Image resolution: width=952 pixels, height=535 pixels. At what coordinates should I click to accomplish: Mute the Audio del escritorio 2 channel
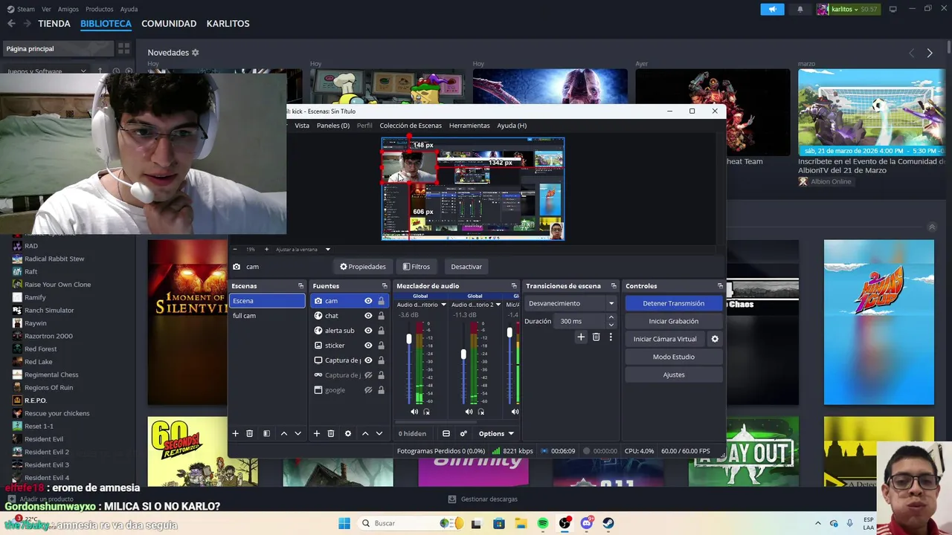[469, 412]
